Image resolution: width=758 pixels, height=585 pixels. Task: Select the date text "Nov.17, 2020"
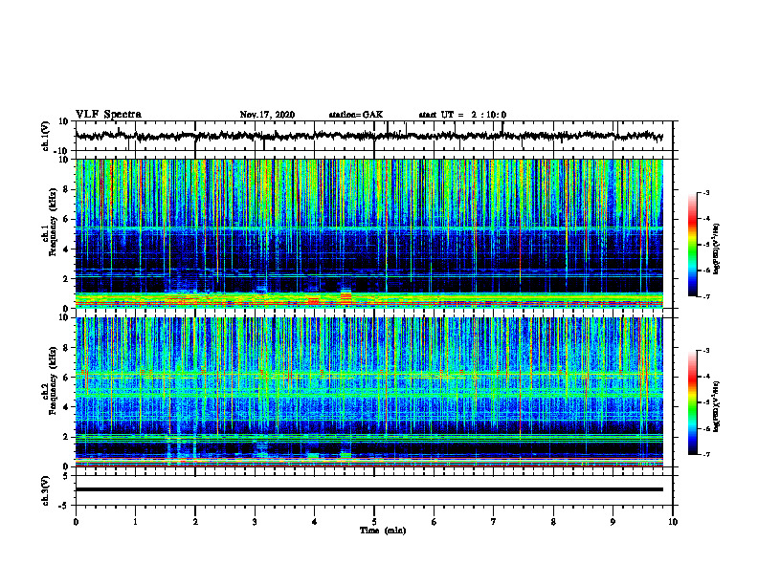(x=267, y=115)
